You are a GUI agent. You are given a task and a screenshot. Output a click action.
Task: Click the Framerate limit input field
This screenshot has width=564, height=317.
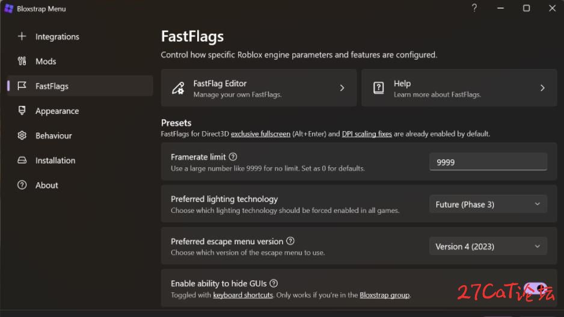click(488, 162)
